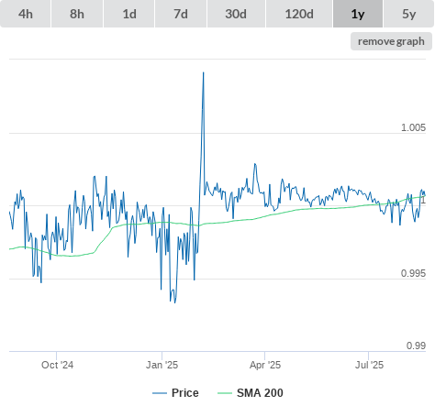Click the Apr '25 axis label
Screen dimensions: 435x417
[265, 365]
